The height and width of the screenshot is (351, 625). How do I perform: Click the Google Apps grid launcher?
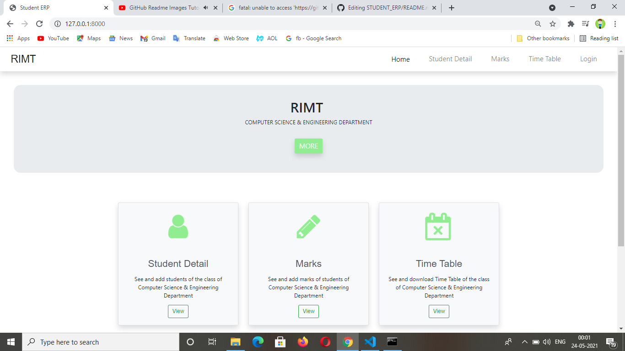pyautogui.click(x=10, y=38)
